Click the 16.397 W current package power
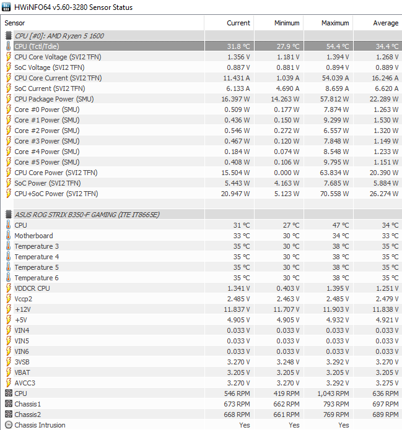This screenshot has width=402, height=430. click(x=235, y=99)
